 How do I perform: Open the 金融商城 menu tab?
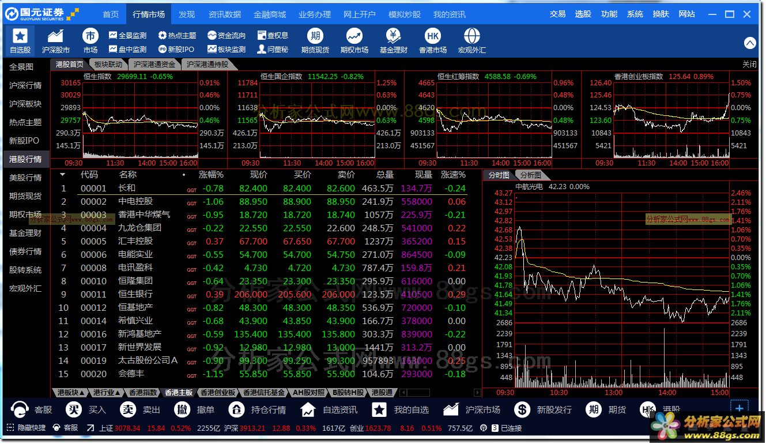(270, 14)
